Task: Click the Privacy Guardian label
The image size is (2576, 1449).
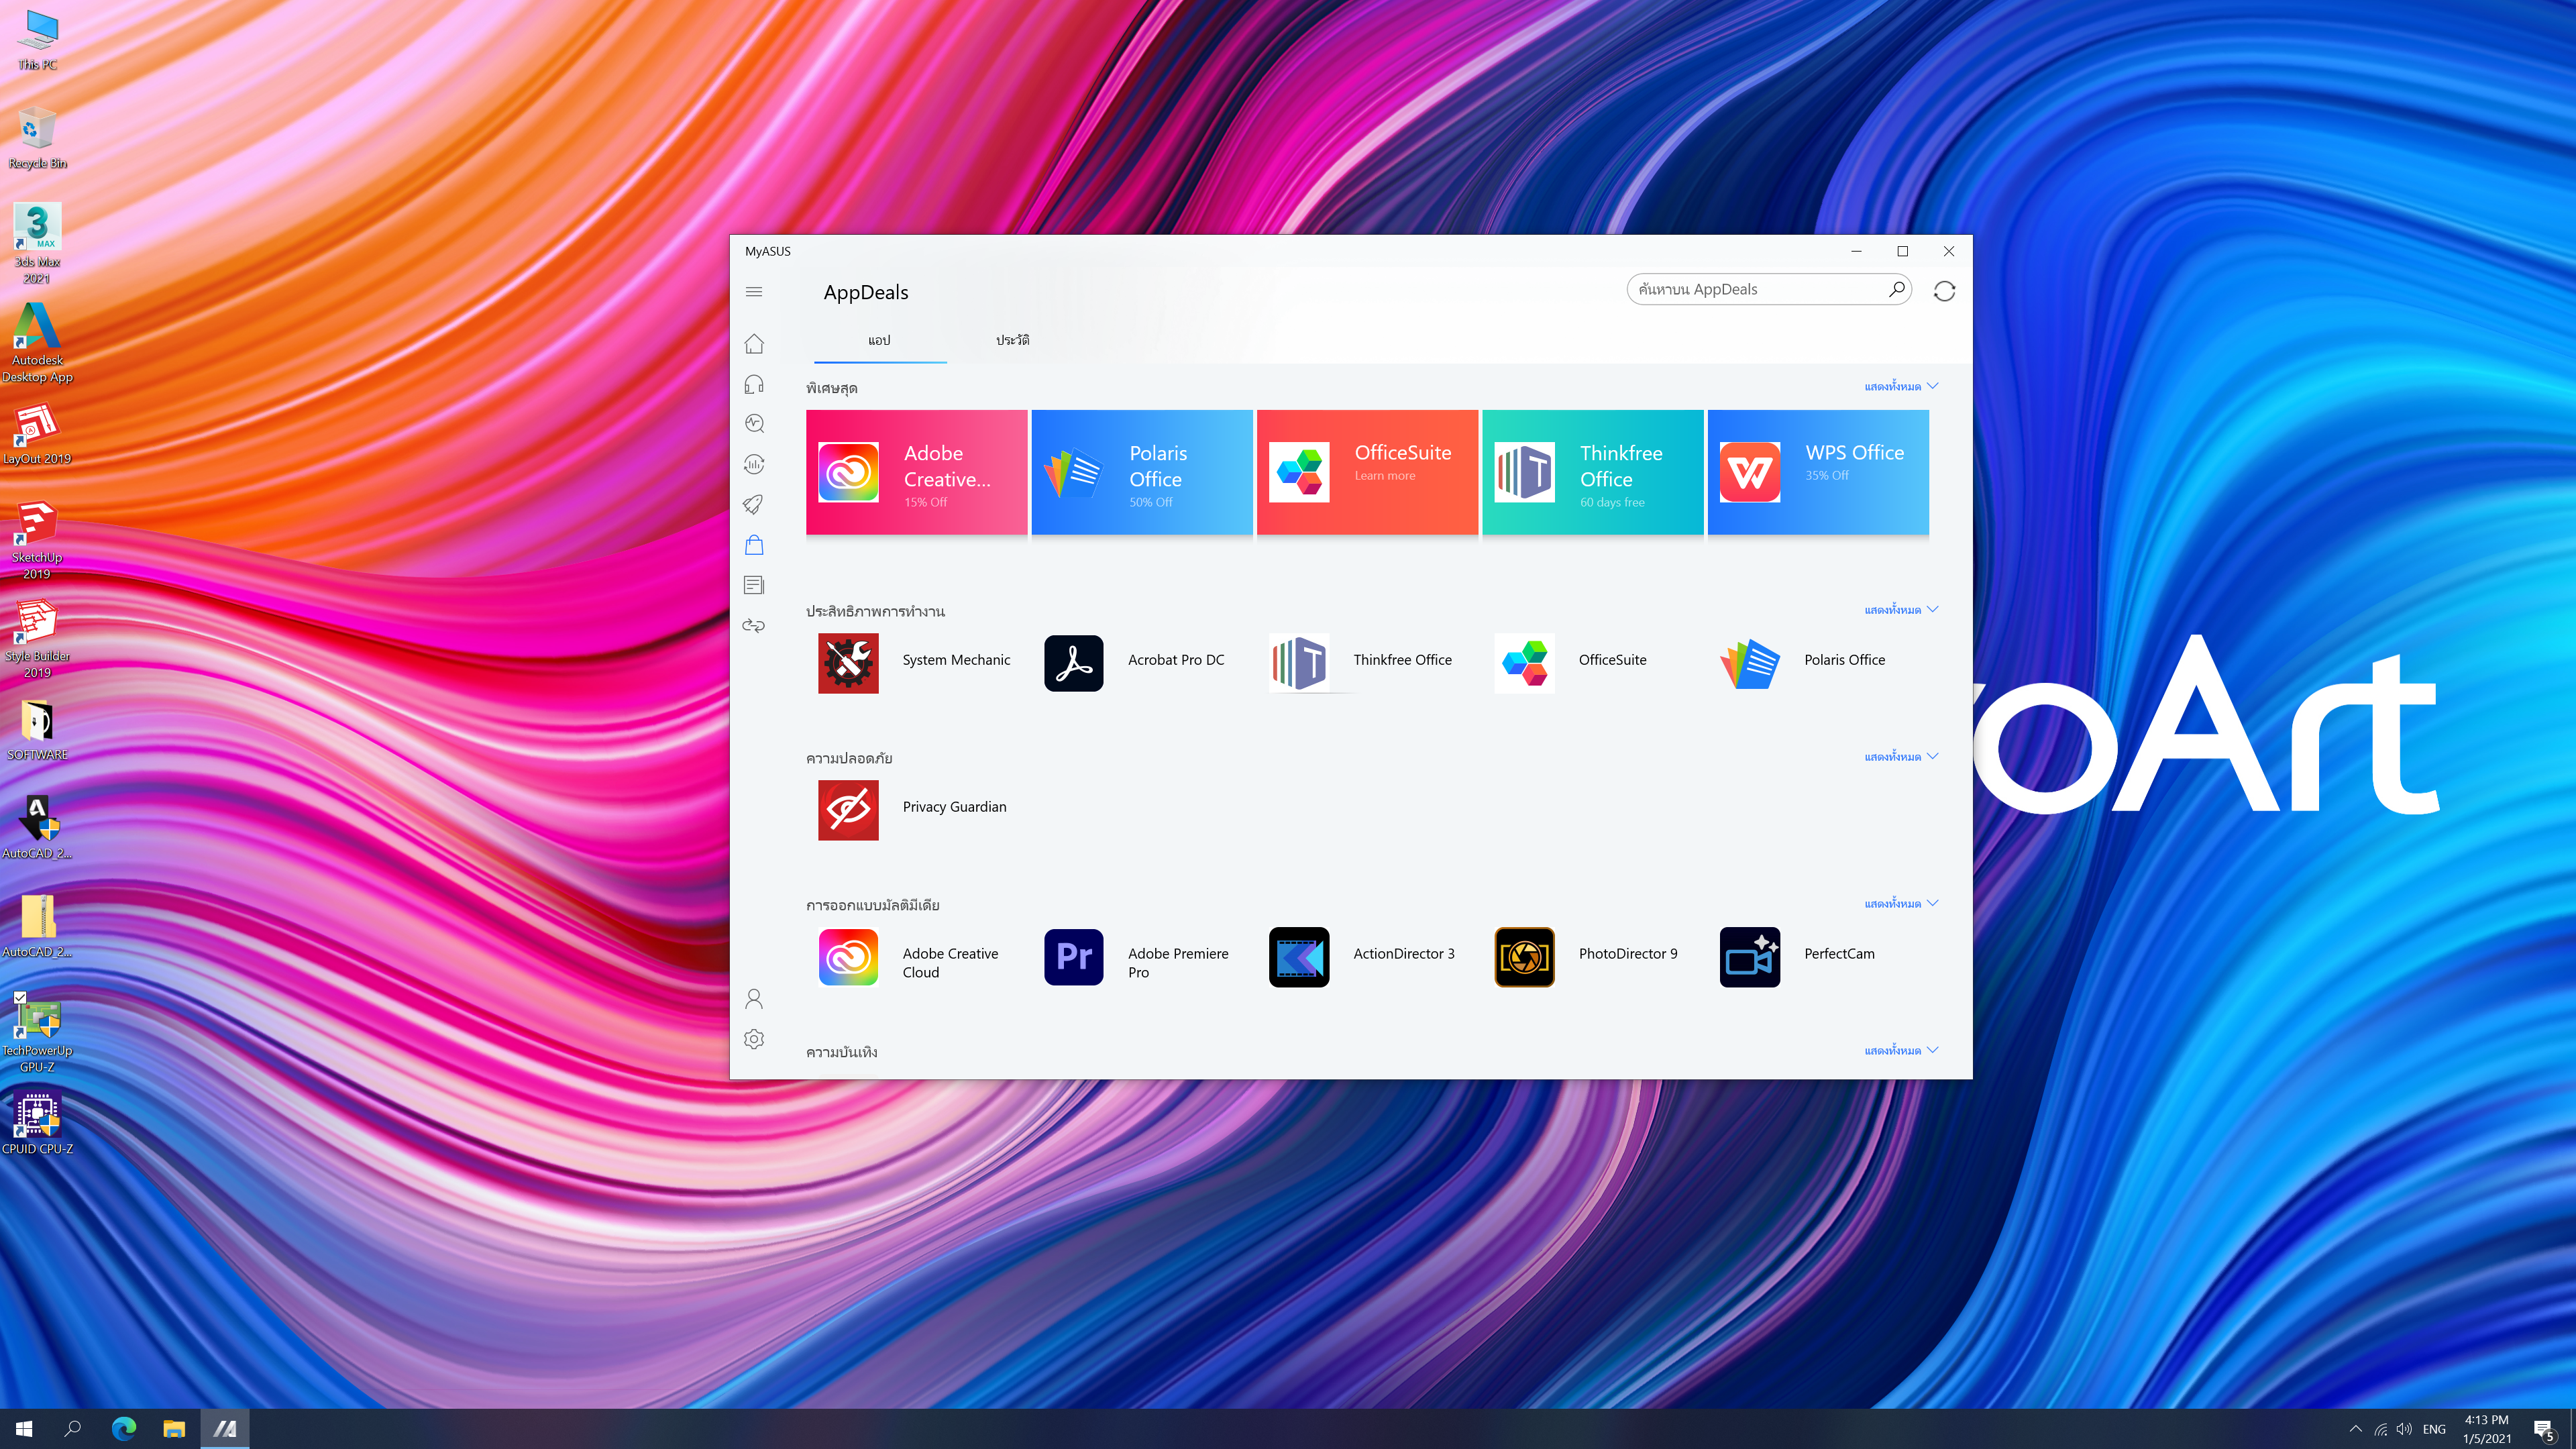Action: pyautogui.click(x=954, y=807)
